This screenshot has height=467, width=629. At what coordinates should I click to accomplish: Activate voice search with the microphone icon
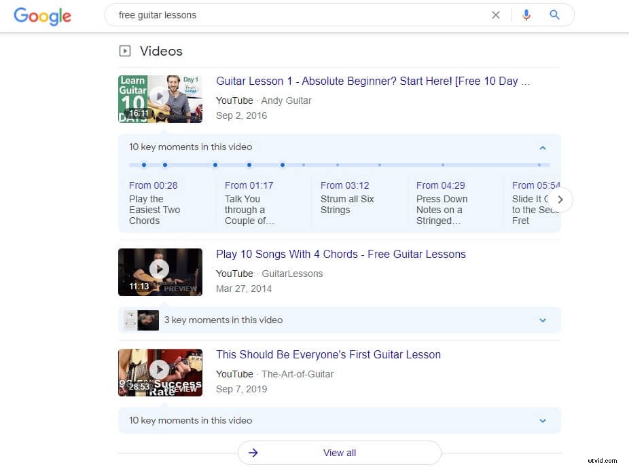click(x=526, y=14)
